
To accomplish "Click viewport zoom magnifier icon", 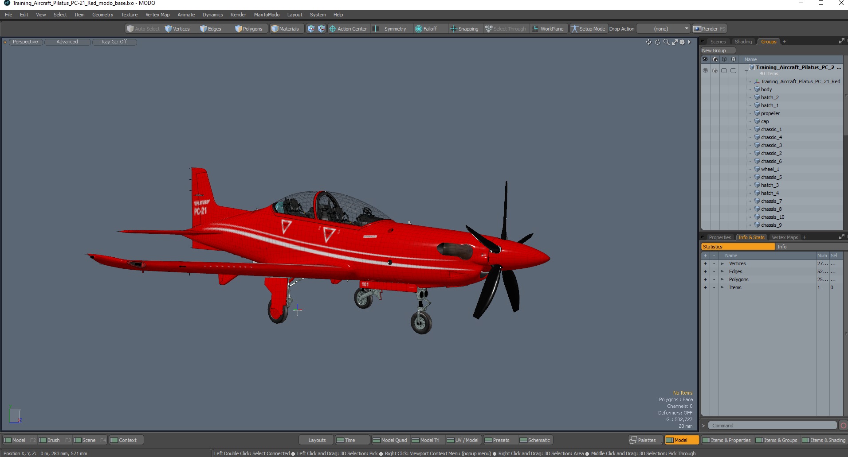I will click(666, 42).
